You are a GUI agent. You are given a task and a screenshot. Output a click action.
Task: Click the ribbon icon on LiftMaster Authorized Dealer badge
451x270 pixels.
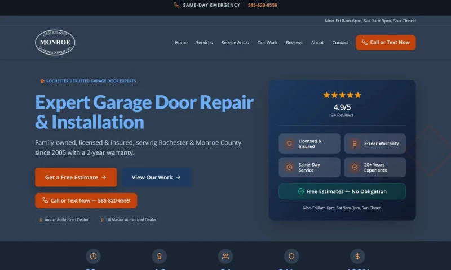(x=103, y=220)
